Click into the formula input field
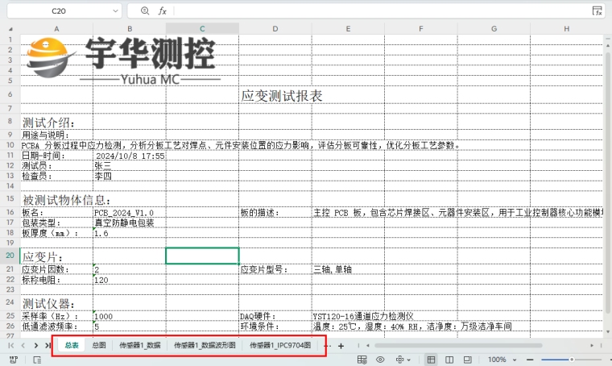 click(x=381, y=11)
